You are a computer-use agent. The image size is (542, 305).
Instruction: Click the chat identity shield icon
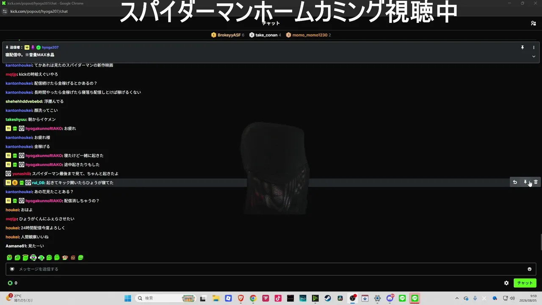point(12,269)
